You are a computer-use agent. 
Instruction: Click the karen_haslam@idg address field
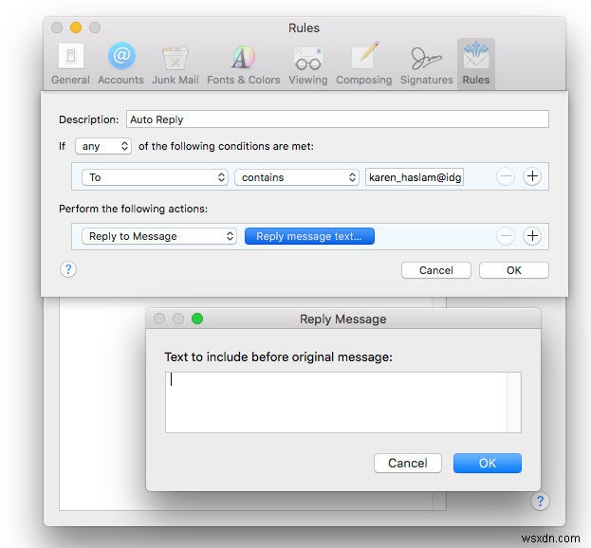[415, 177]
